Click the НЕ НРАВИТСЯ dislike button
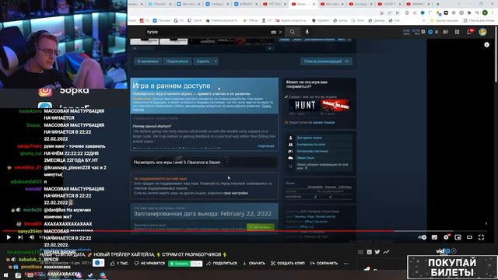 coord(149,263)
